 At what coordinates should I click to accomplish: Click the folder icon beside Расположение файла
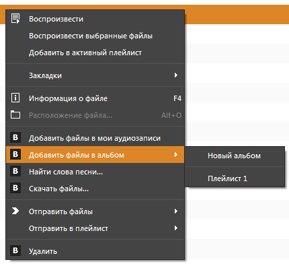[x=15, y=114]
